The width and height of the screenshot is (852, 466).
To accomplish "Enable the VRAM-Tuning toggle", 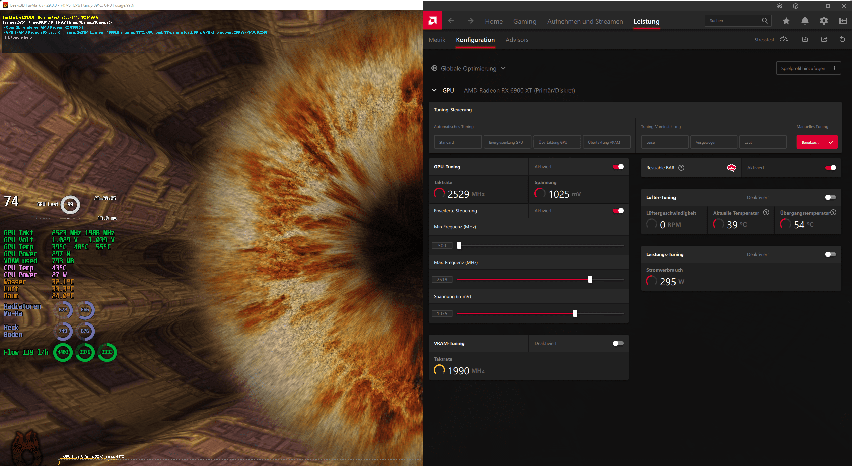I will pos(618,343).
